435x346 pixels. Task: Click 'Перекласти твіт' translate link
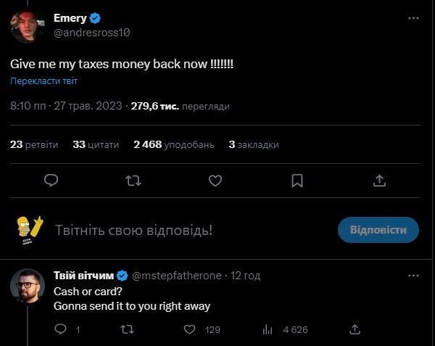[x=43, y=81]
